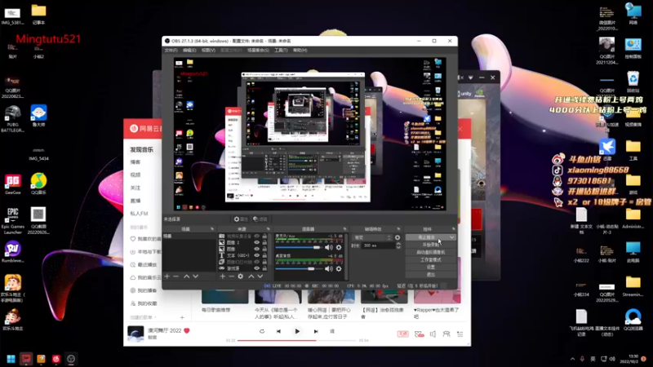Open the 帮助(H) menu in OBS

coord(300,51)
